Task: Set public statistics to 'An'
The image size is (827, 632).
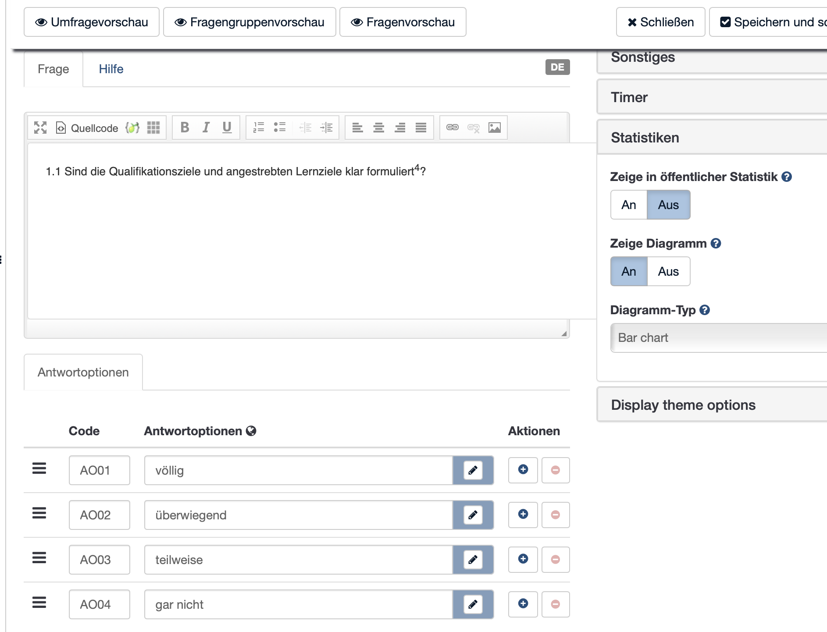Action: click(628, 205)
